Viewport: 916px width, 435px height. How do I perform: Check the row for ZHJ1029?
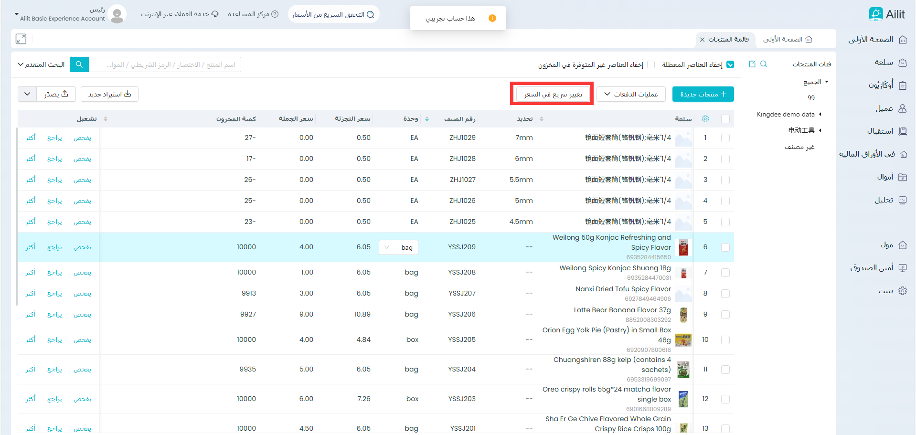[725, 138]
